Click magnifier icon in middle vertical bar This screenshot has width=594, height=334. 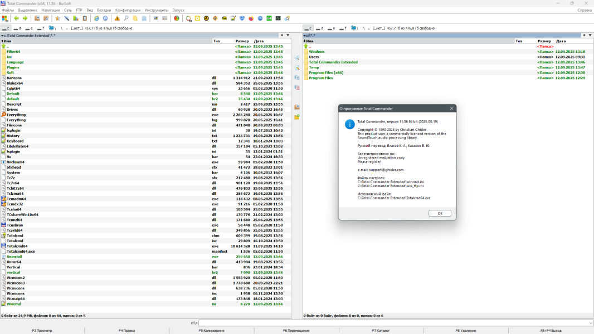click(297, 58)
